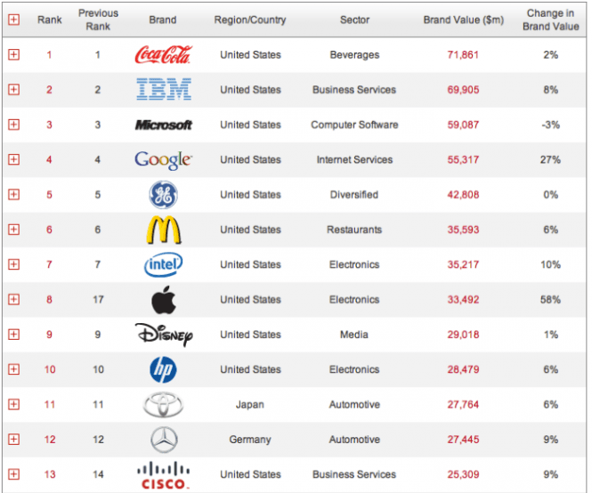Toggle the expand-all plus in the header row

[x=13, y=20]
